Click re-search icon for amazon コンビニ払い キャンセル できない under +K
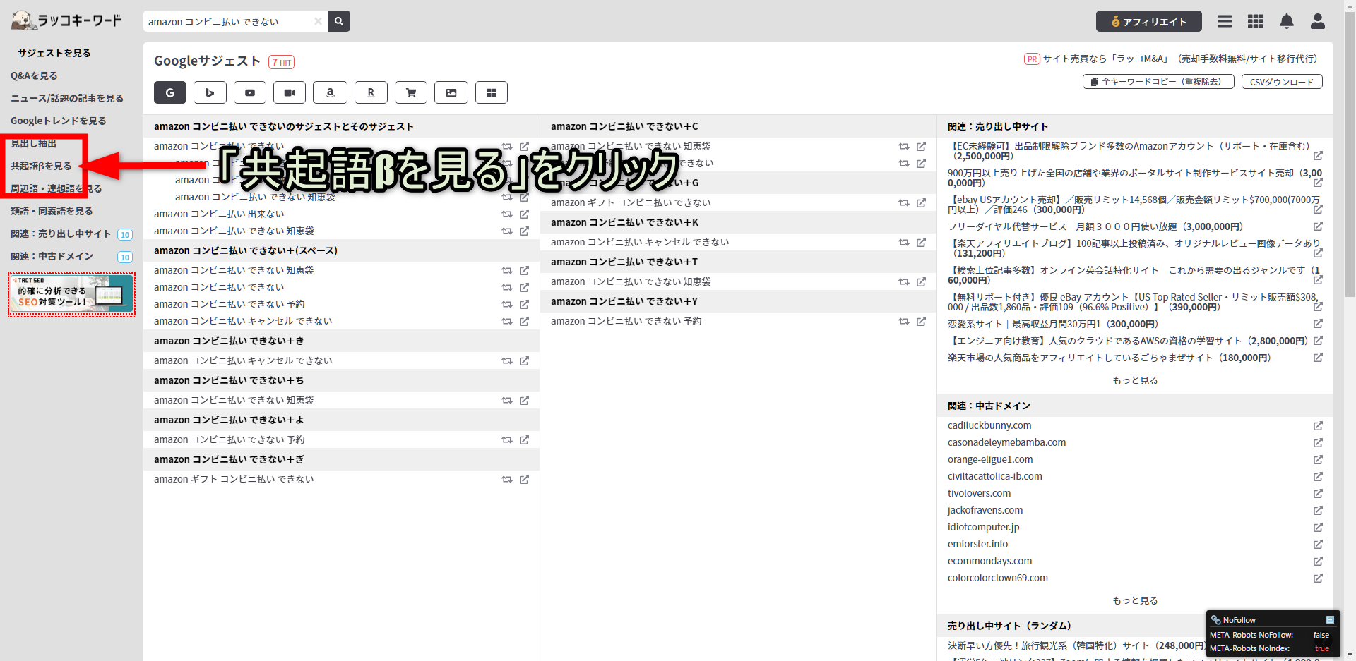Screen dimensions: 1356x661 click(x=904, y=242)
